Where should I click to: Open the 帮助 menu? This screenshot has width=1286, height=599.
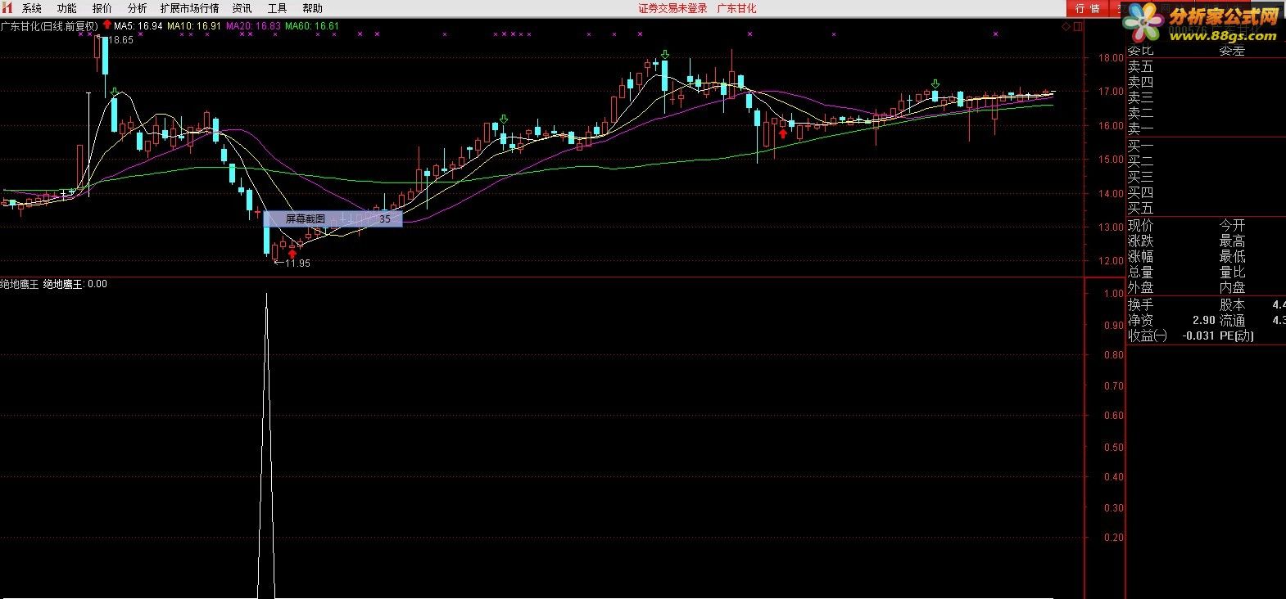click(312, 8)
